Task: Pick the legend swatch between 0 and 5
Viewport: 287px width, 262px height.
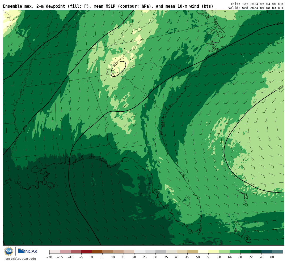Action: click(97, 252)
